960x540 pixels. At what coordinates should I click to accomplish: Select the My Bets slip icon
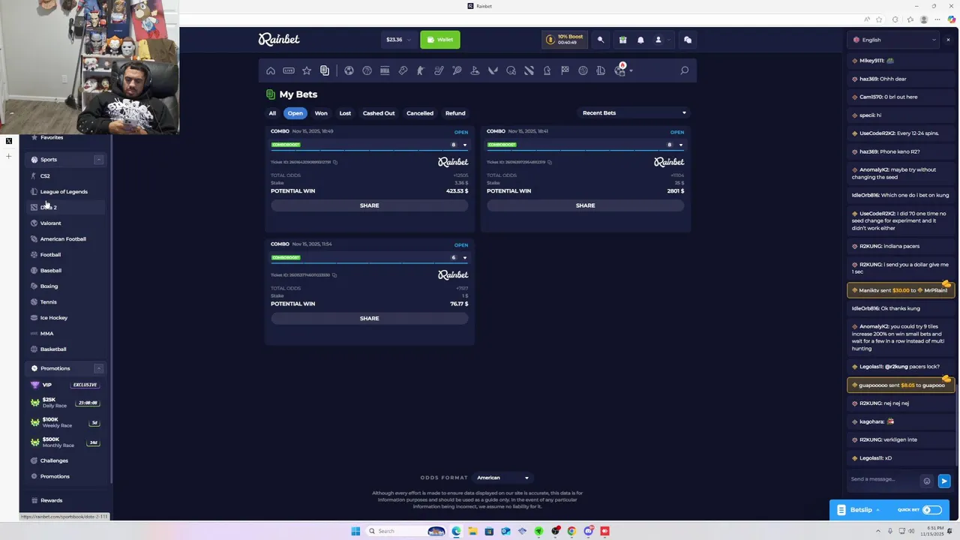pyautogui.click(x=325, y=70)
